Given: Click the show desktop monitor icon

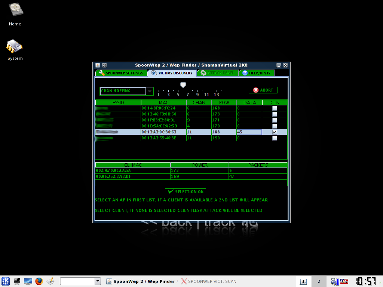Looking at the screenshot, I should [28, 281].
